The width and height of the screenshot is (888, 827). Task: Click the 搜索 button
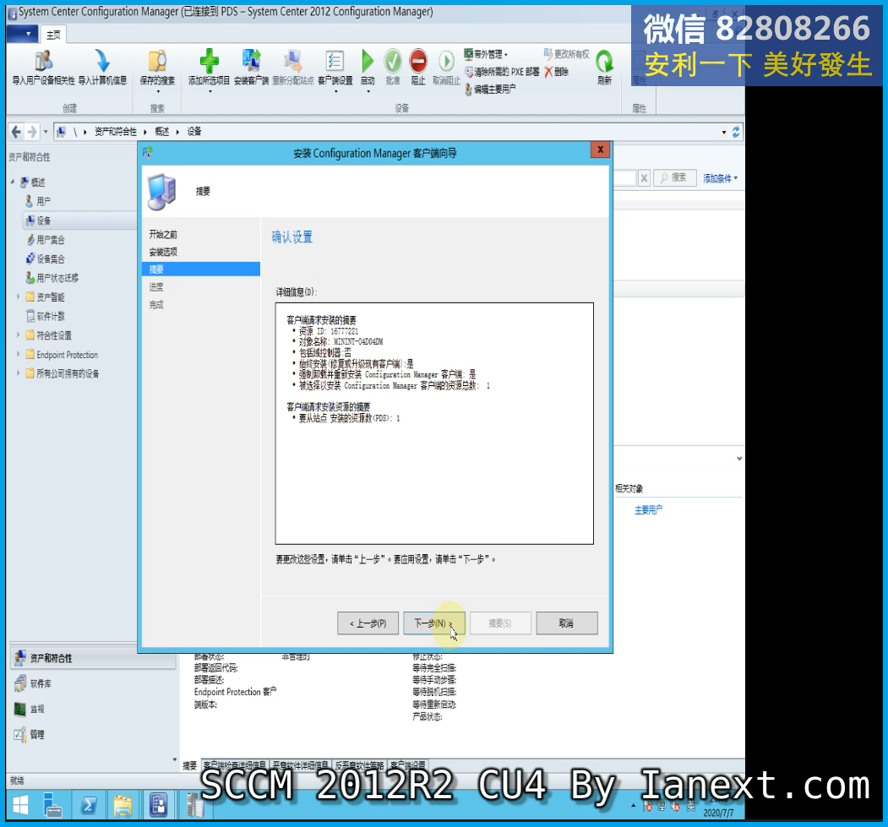coord(674,178)
